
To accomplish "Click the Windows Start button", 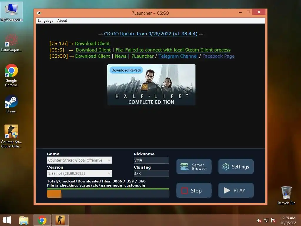I will (7, 220).
